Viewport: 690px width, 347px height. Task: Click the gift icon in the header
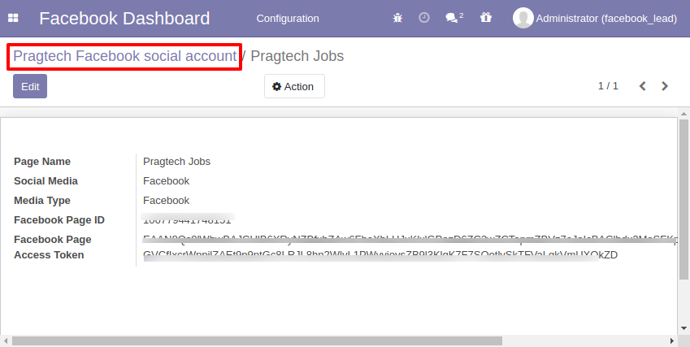(x=486, y=18)
